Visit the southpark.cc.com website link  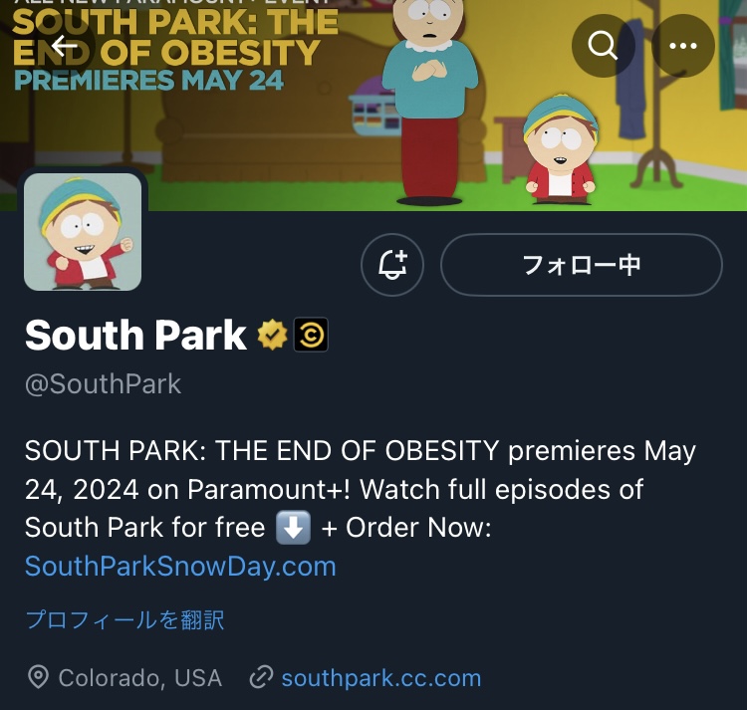pos(381,677)
